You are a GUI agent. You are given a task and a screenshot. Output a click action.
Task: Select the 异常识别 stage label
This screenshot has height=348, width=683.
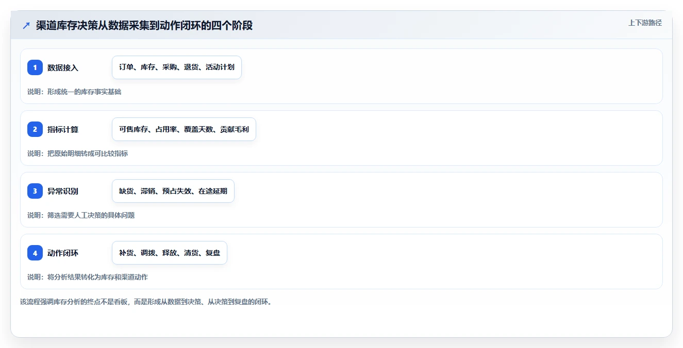point(63,191)
